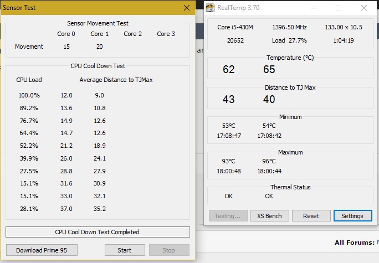Click the Load 27.7% reading

pyautogui.click(x=289, y=40)
